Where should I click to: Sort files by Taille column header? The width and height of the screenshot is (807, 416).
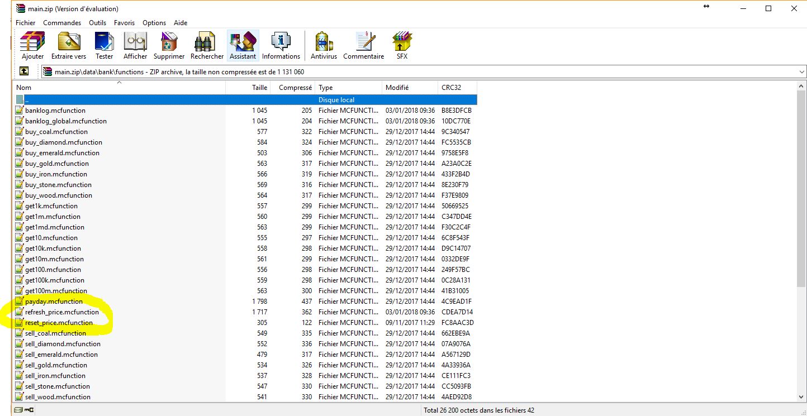point(259,88)
